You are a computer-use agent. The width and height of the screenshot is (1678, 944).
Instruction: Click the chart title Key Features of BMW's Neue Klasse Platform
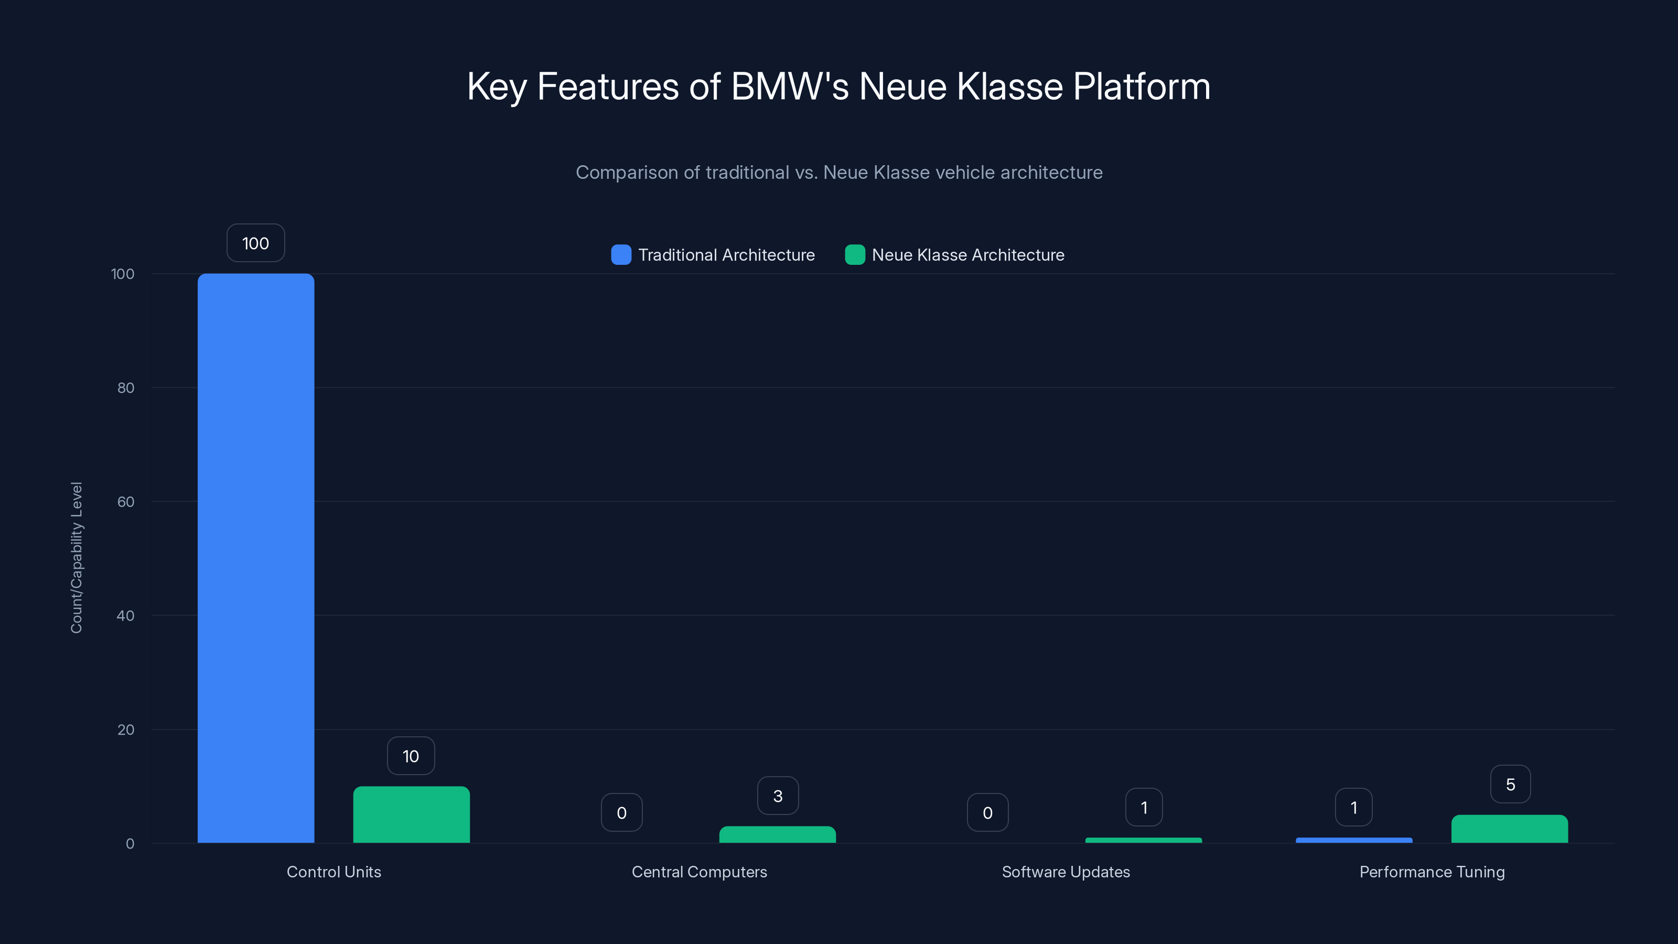pyautogui.click(x=839, y=86)
